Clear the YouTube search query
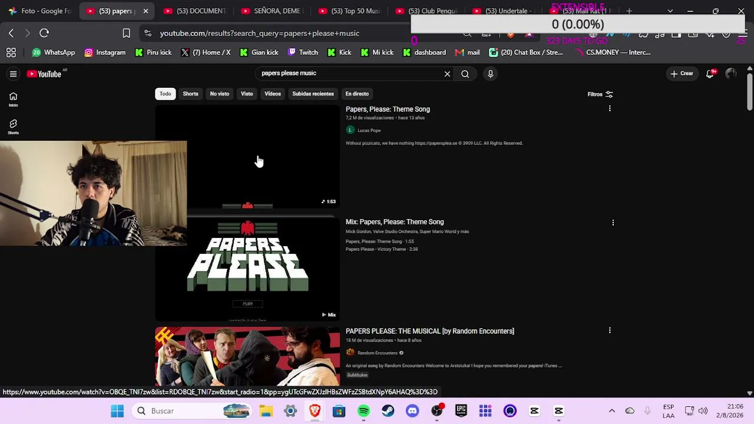Screen dimensions: 754x424 pos(447,74)
